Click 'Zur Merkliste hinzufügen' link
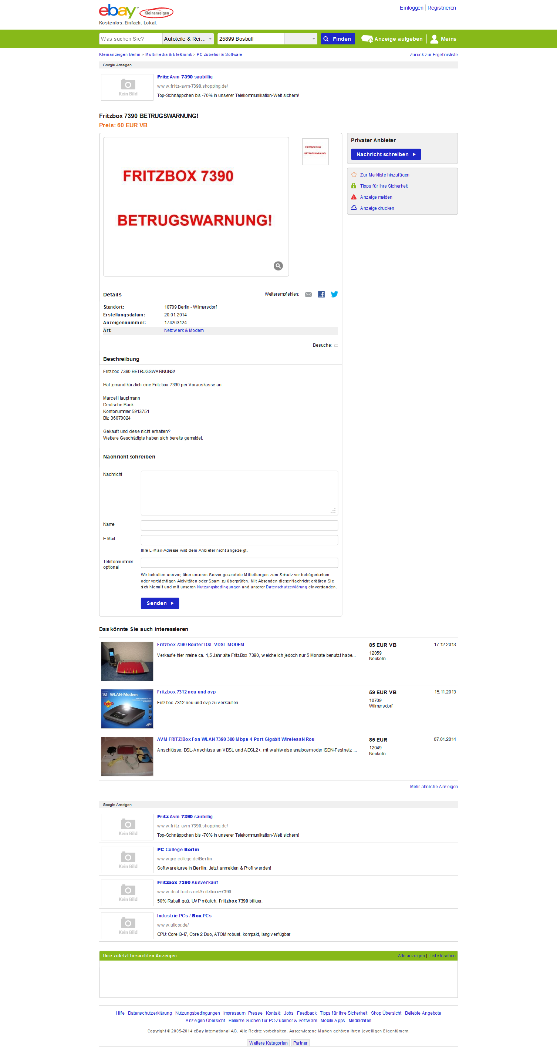The image size is (557, 1055). coord(385,175)
